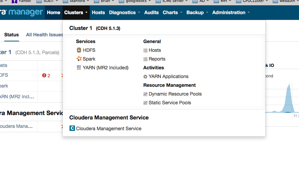Open the HDFS service link
Viewport: 299px width, 178px height.
click(89, 50)
